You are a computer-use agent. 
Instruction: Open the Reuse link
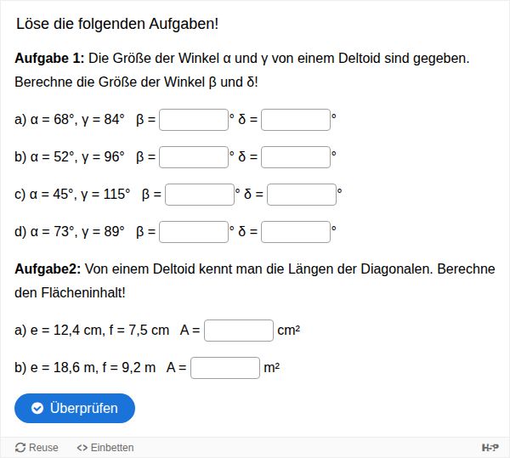[37, 448]
